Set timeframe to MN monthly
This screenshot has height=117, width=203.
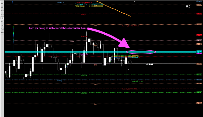(x=2, y=32)
